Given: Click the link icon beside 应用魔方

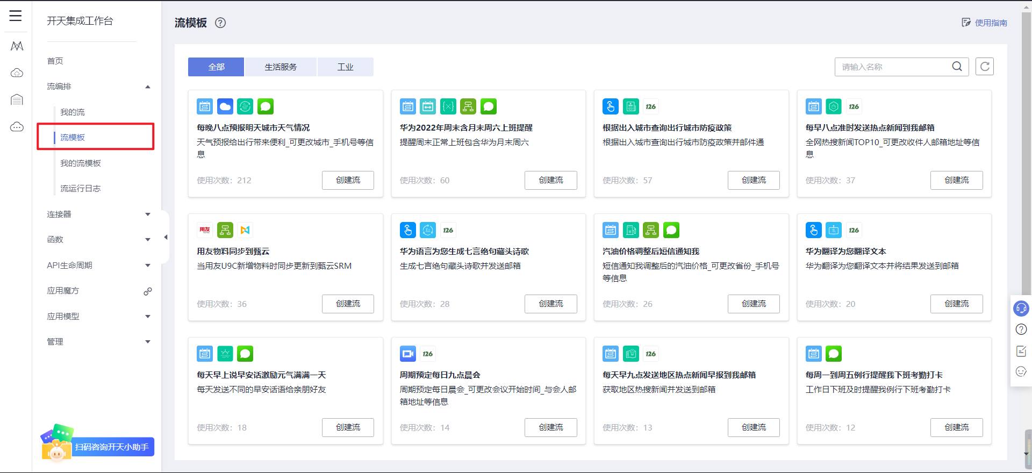Looking at the screenshot, I should [x=148, y=291].
